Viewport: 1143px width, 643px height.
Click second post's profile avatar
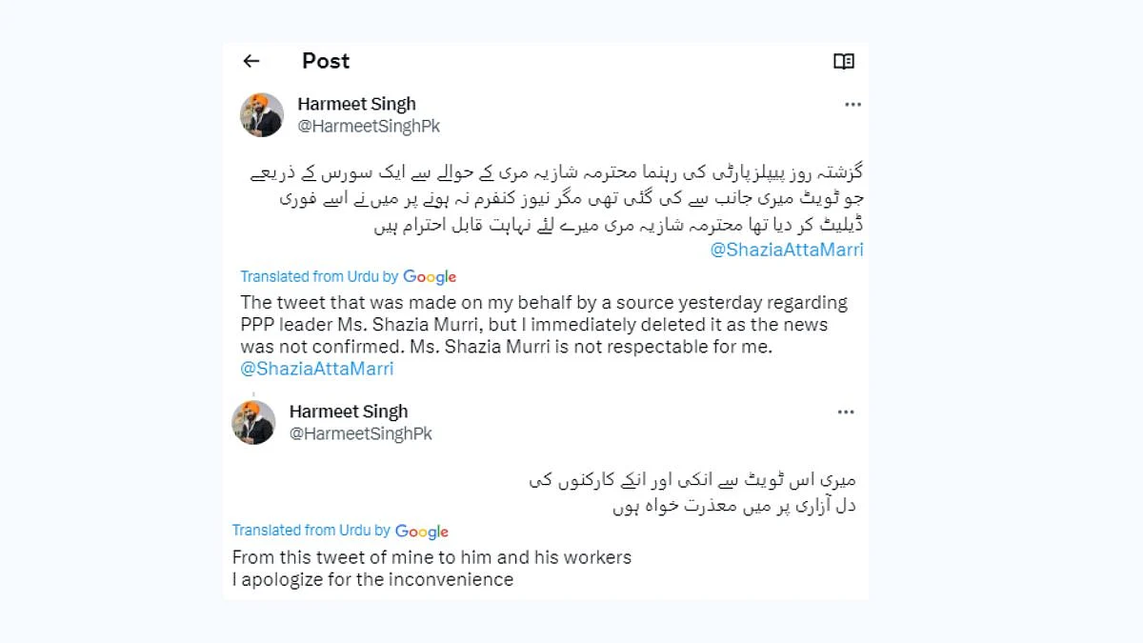pos(253,422)
